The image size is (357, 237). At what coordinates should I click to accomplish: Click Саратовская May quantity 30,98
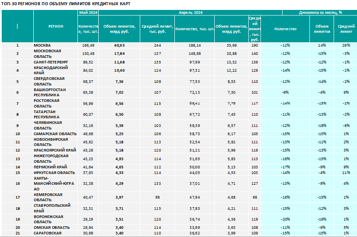[88, 233]
